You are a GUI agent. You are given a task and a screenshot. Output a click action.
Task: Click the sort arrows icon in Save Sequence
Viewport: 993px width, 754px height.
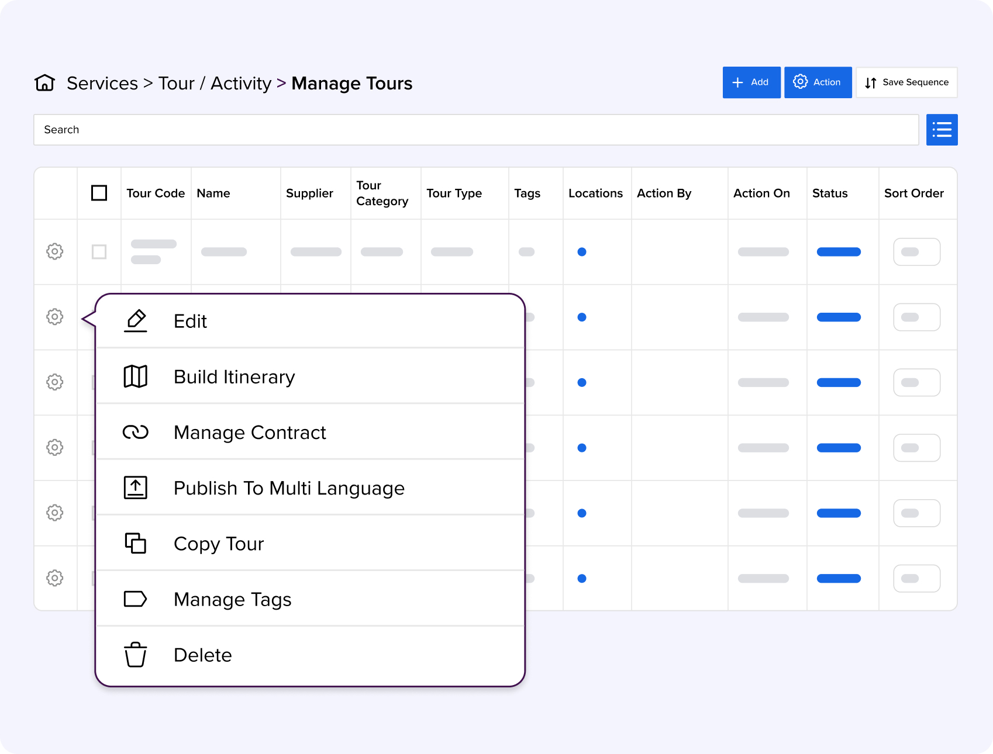click(871, 83)
